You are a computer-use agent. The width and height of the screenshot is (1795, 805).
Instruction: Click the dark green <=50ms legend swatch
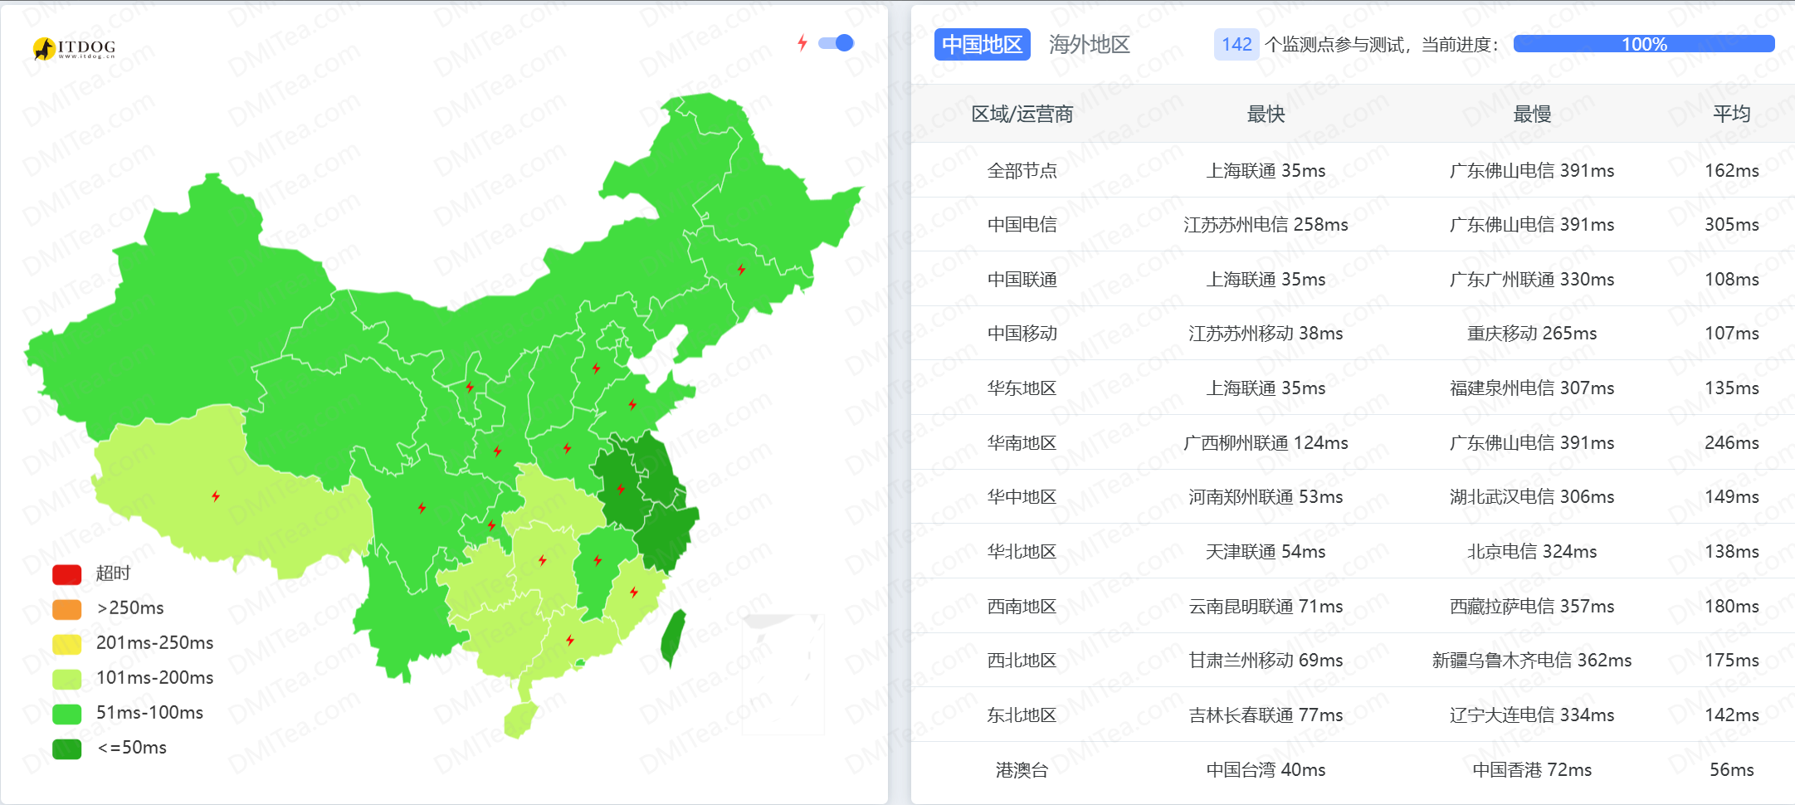(x=66, y=749)
